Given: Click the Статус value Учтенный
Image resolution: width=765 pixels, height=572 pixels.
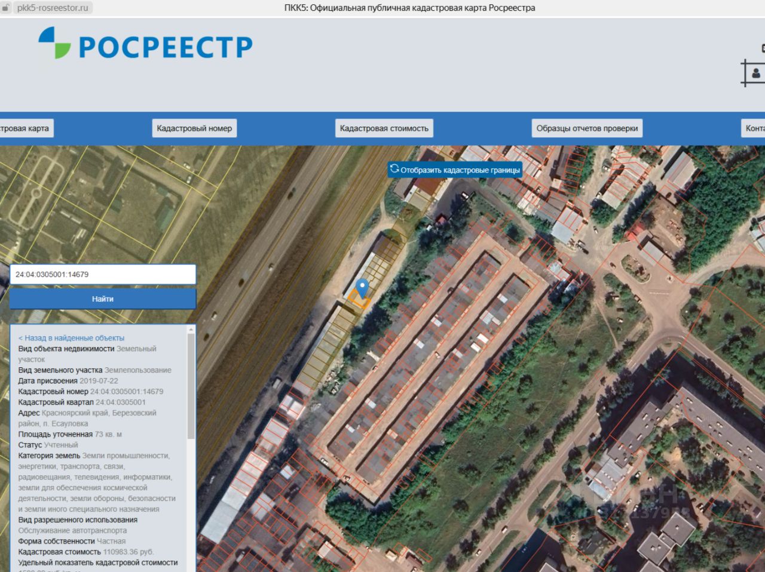Looking at the screenshot, I should coord(61,445).
